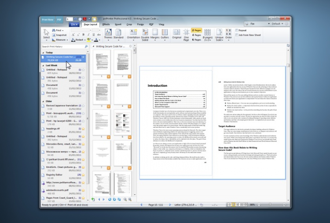This screenshot has height=223, width=330.
Task: Click the undo icon in quick access toolbar
Action: pyautogui.click(x=76, y=19)
